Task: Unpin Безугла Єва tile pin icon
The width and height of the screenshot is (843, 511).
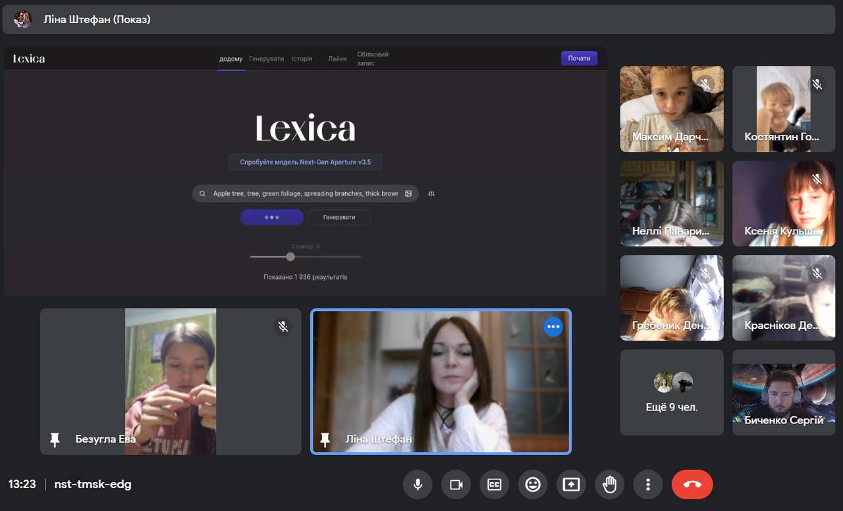Action: 55,439
